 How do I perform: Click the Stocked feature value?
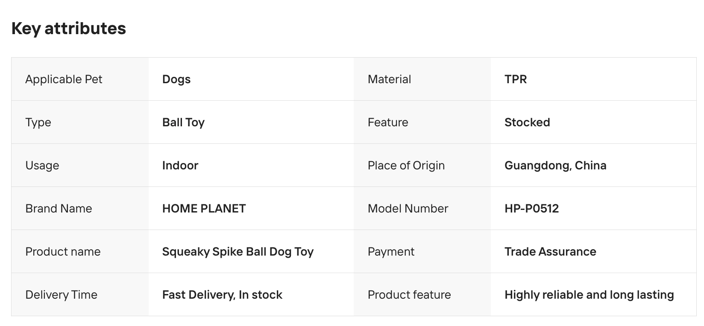(x=527, y=122)
